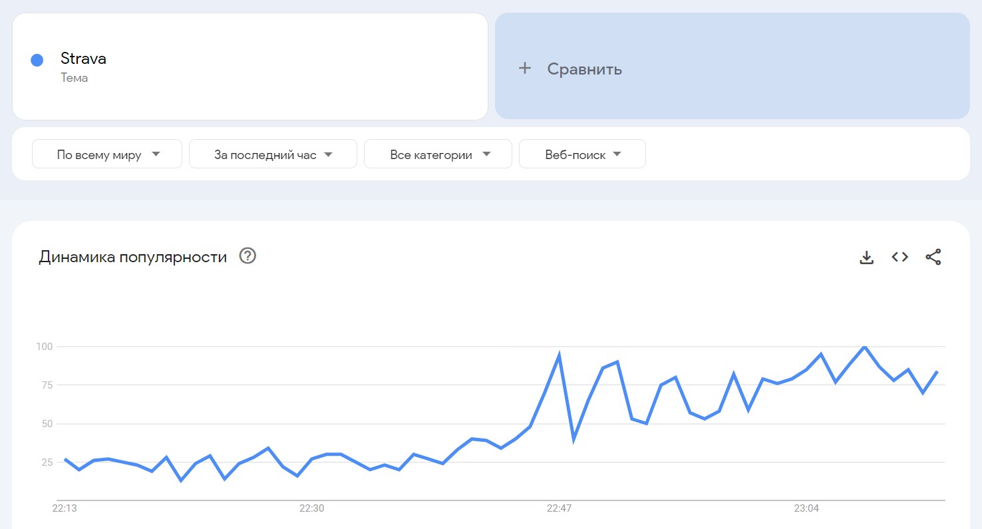
Task: Expand the Веб-поиск search type dropdown
Action: click(x=582, y=154)
